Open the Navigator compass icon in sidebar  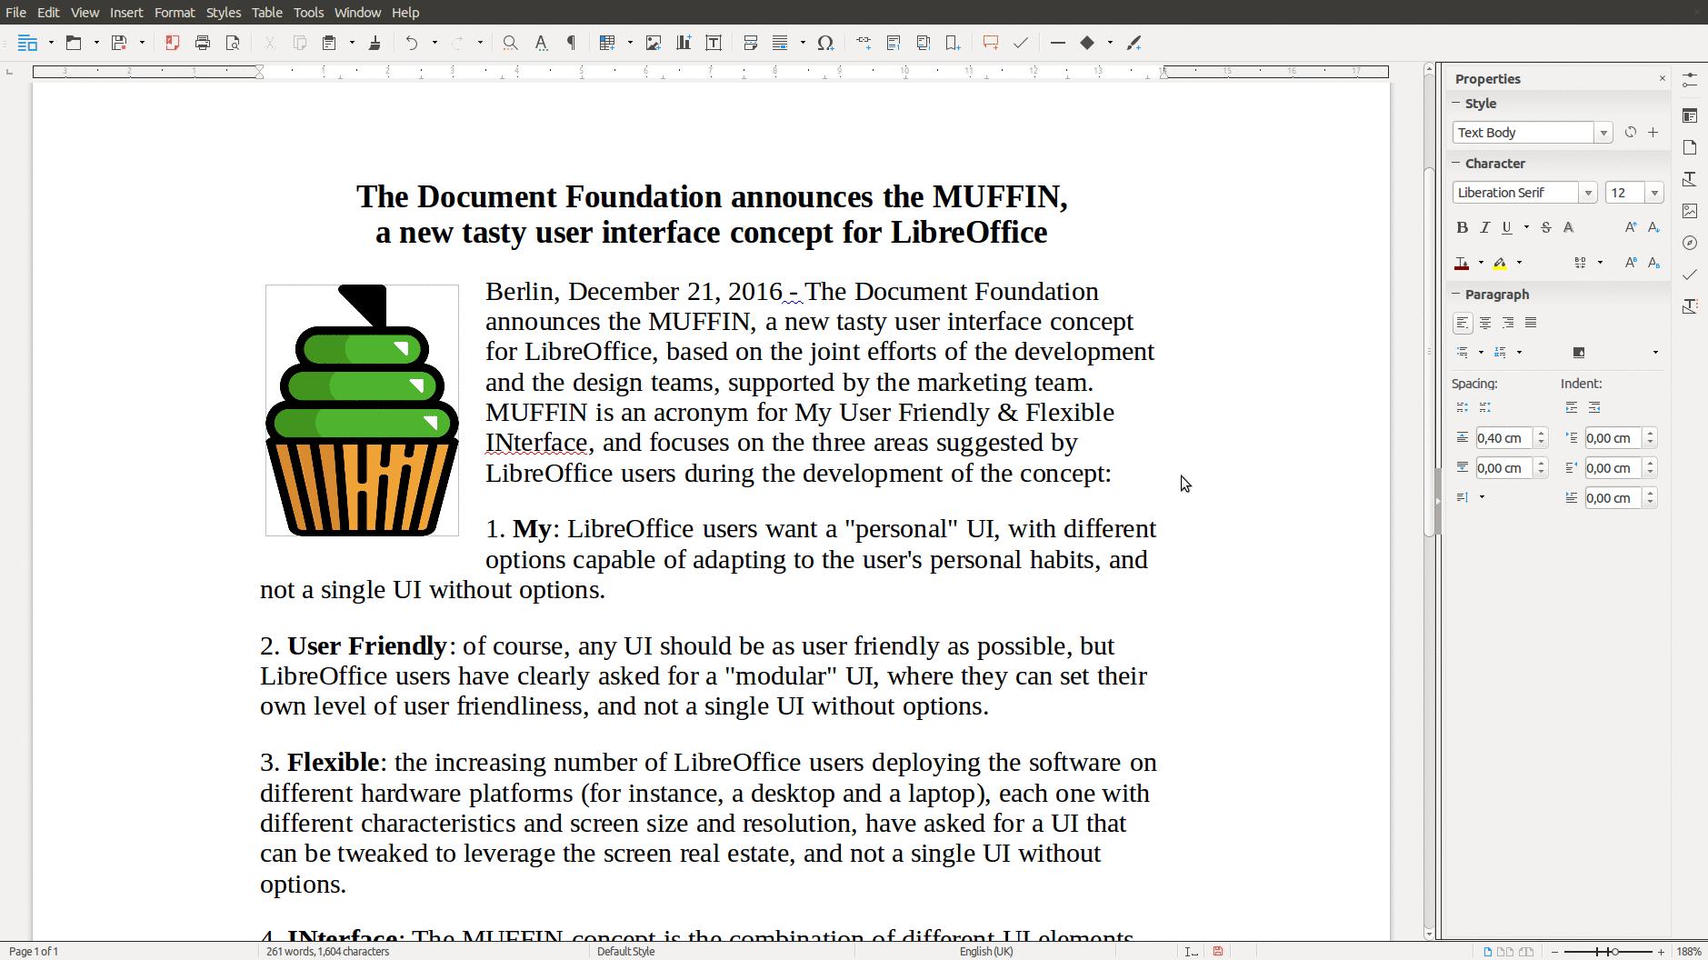coord(1690,243)
